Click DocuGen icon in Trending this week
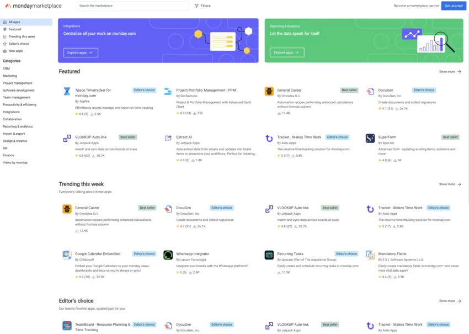 pyautogui.click(x=168, y=209)
